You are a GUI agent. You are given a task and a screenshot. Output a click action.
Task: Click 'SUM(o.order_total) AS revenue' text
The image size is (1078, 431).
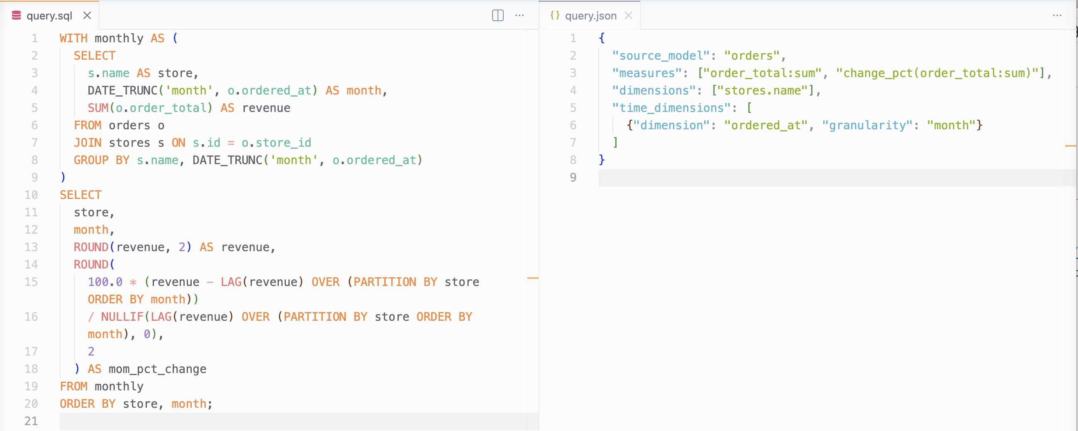189,108
